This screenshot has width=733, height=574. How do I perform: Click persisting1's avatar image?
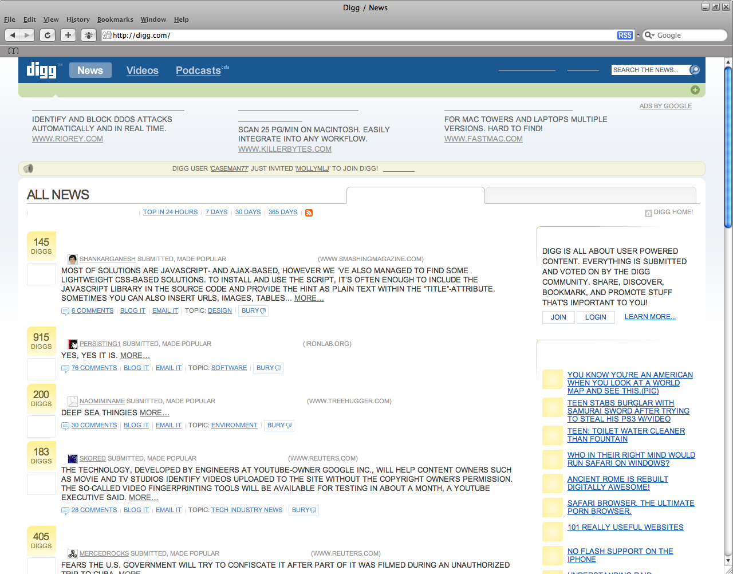coord(73,344)
